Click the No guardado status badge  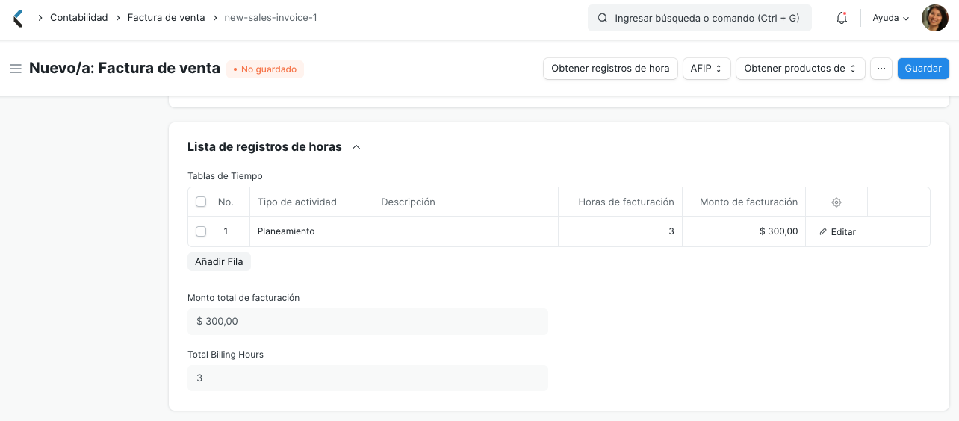pyautogui.click(x=265, y=69)
